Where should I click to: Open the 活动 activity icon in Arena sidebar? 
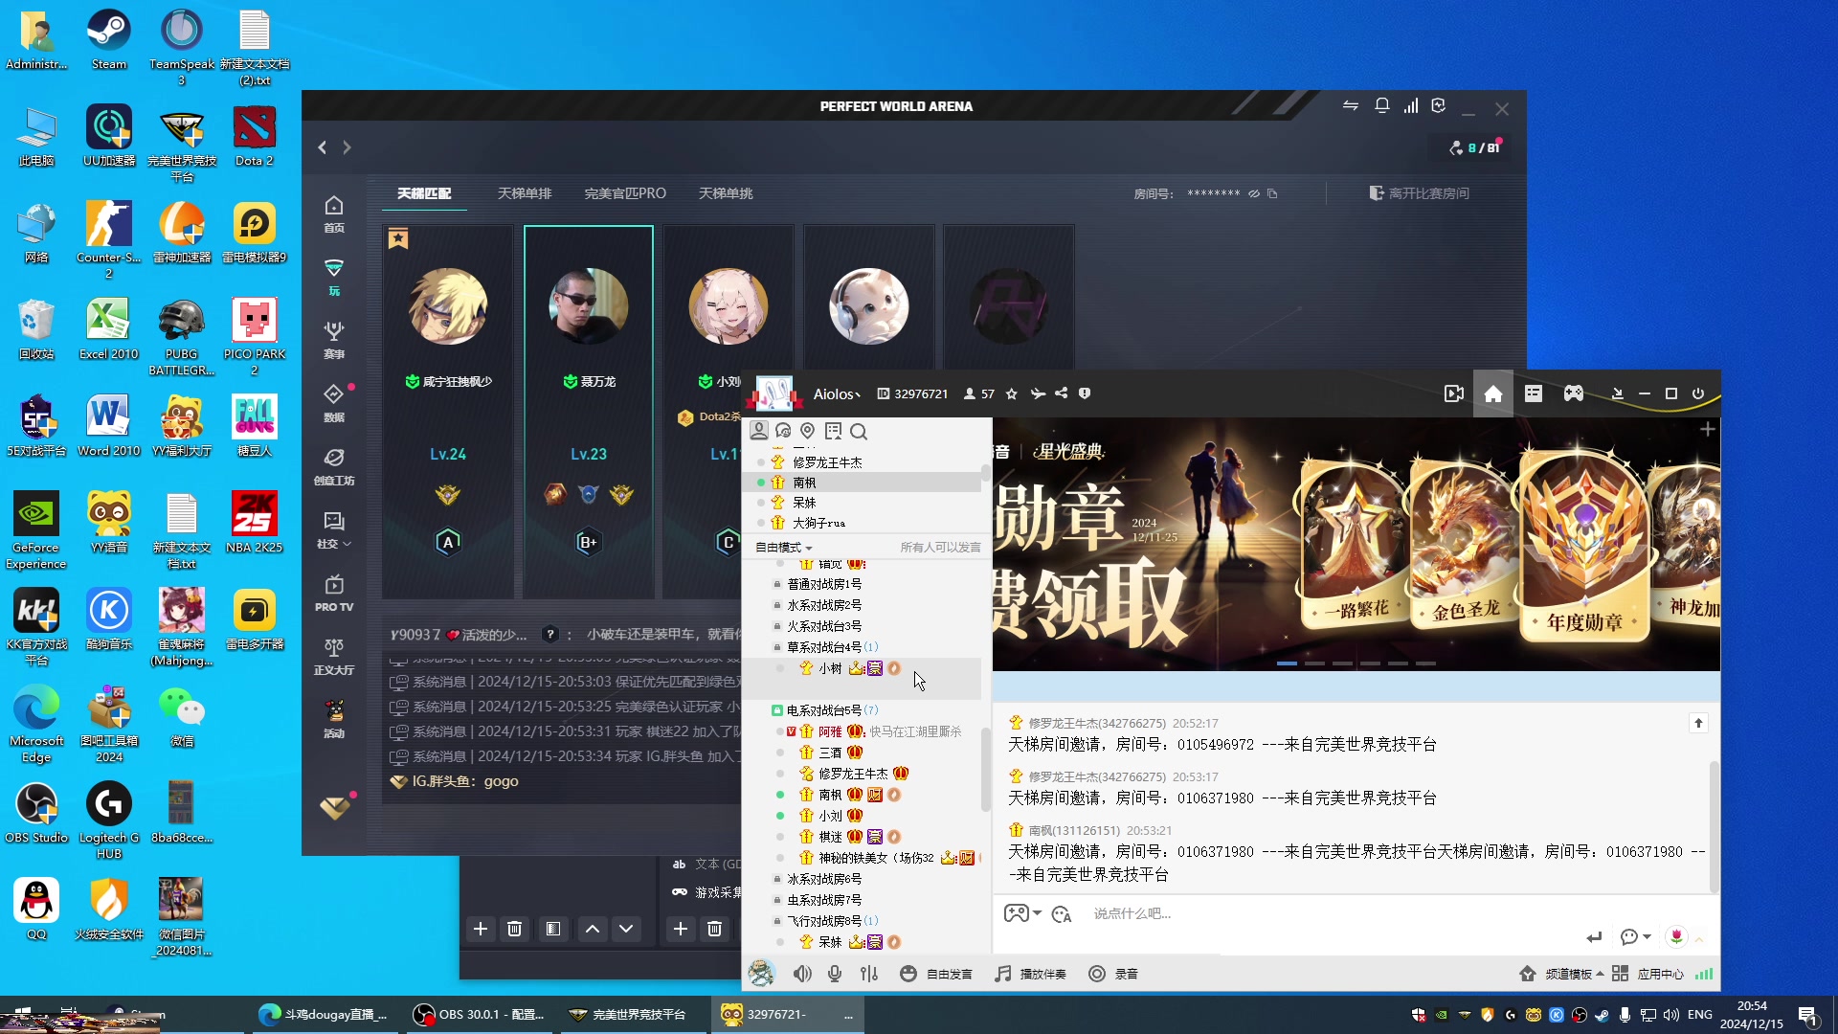(333, 719)
